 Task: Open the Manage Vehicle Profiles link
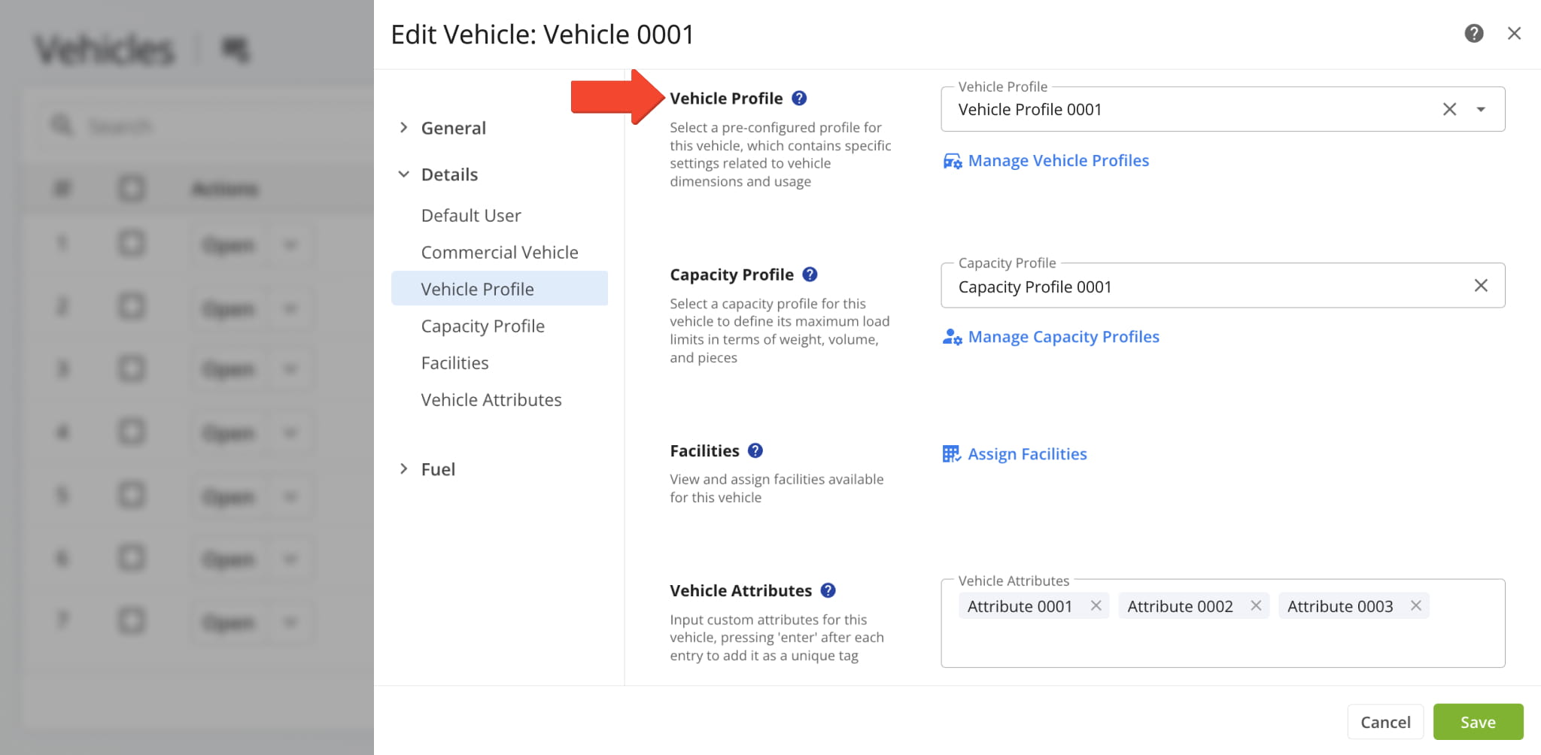tap(1057, 161)
